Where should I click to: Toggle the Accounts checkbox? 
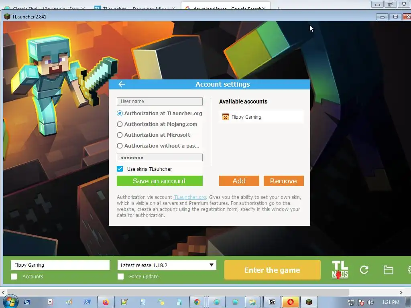(x=14, y=277)
